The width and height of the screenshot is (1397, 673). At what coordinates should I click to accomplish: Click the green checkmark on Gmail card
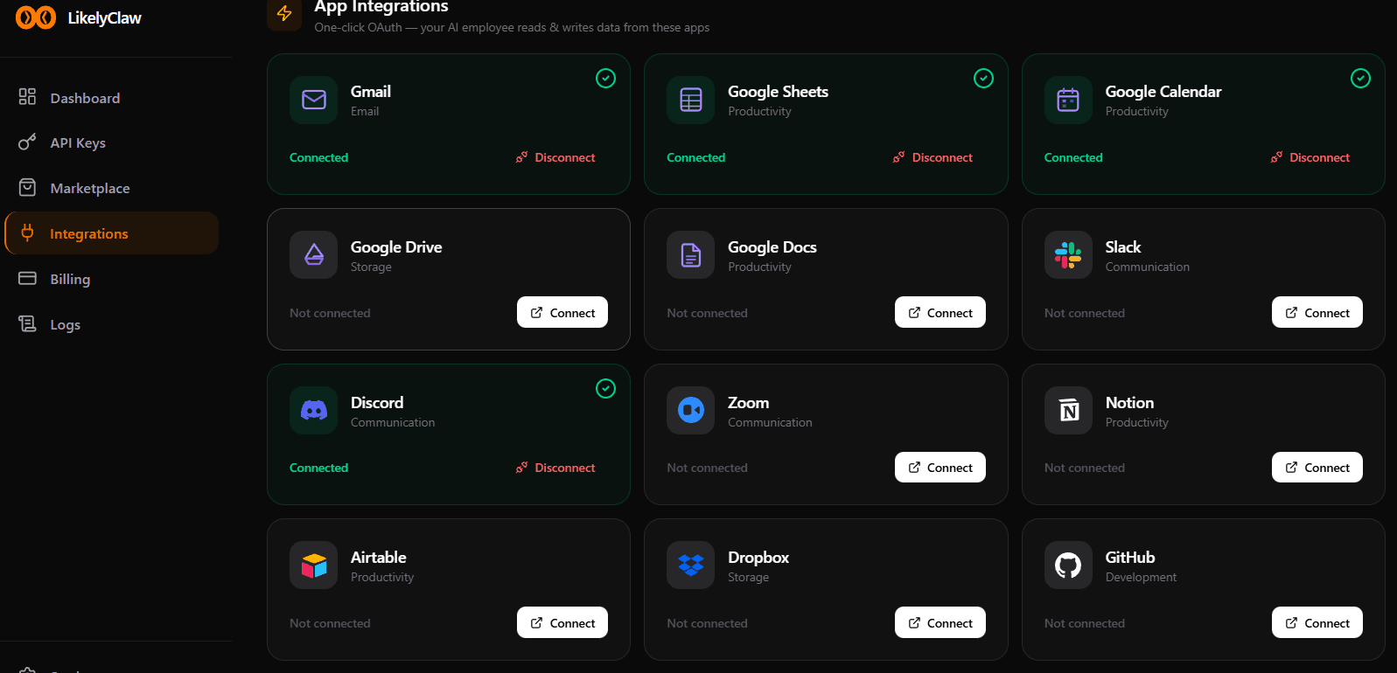[x=605, y=78]
